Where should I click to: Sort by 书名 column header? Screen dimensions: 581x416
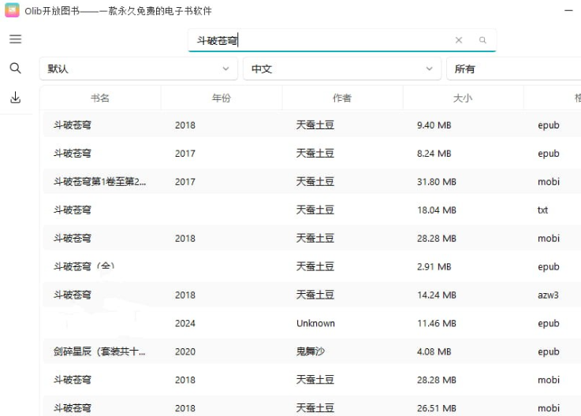(x=100, y=98)
